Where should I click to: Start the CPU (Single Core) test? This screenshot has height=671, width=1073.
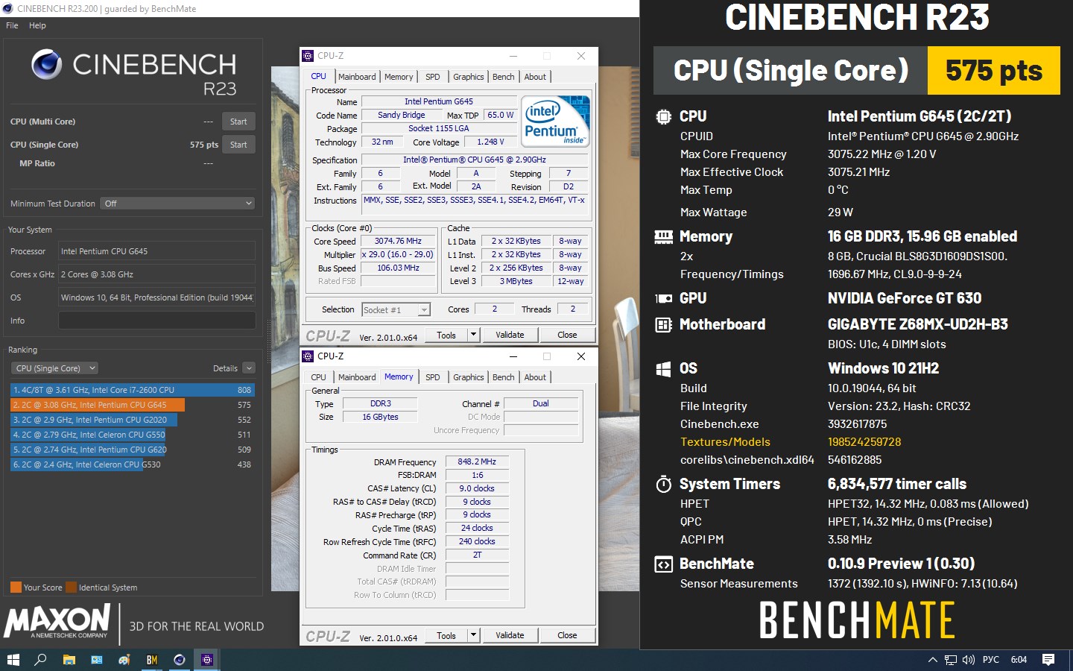coord(238,145)
